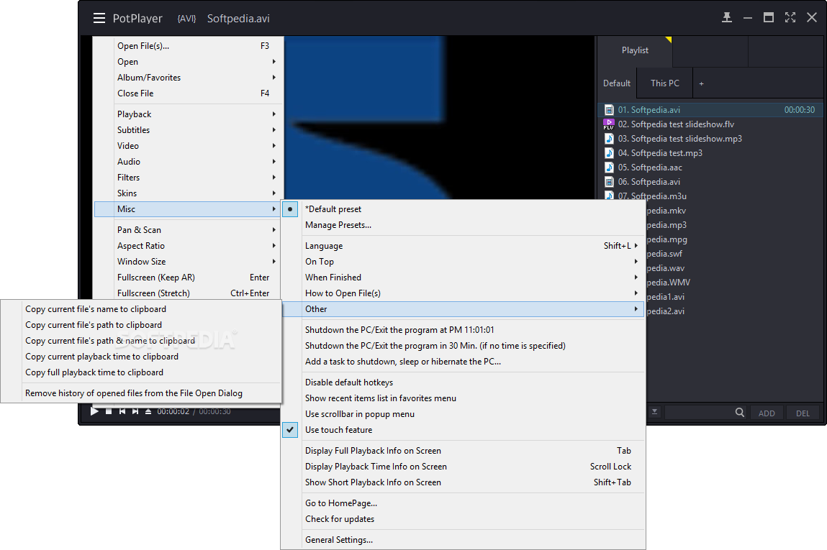The width and height of the screenshot is (827, 550).
Task: Click the music icon of Softpedia test slideshow.mp3
Action: tap(609, 139)
